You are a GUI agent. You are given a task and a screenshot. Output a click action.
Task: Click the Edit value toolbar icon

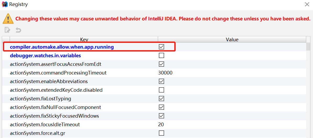click(7, 30)
